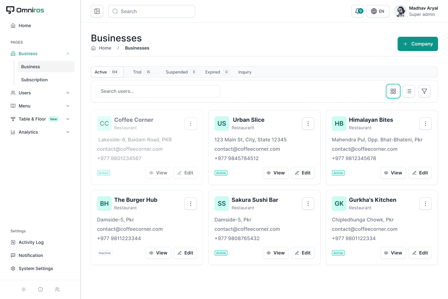Screen dimensions: 448x299
Task: Focus the Search users input
Action: (x=158, y=91)
